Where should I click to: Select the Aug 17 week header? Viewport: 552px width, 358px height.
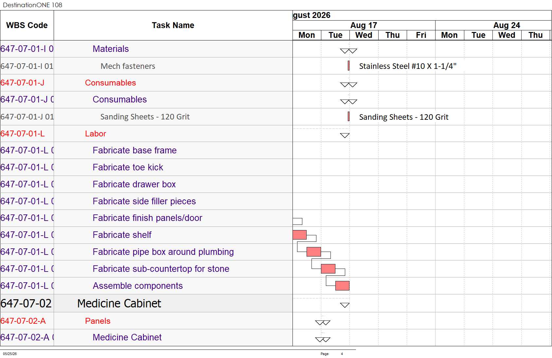[x=364, y=25]
